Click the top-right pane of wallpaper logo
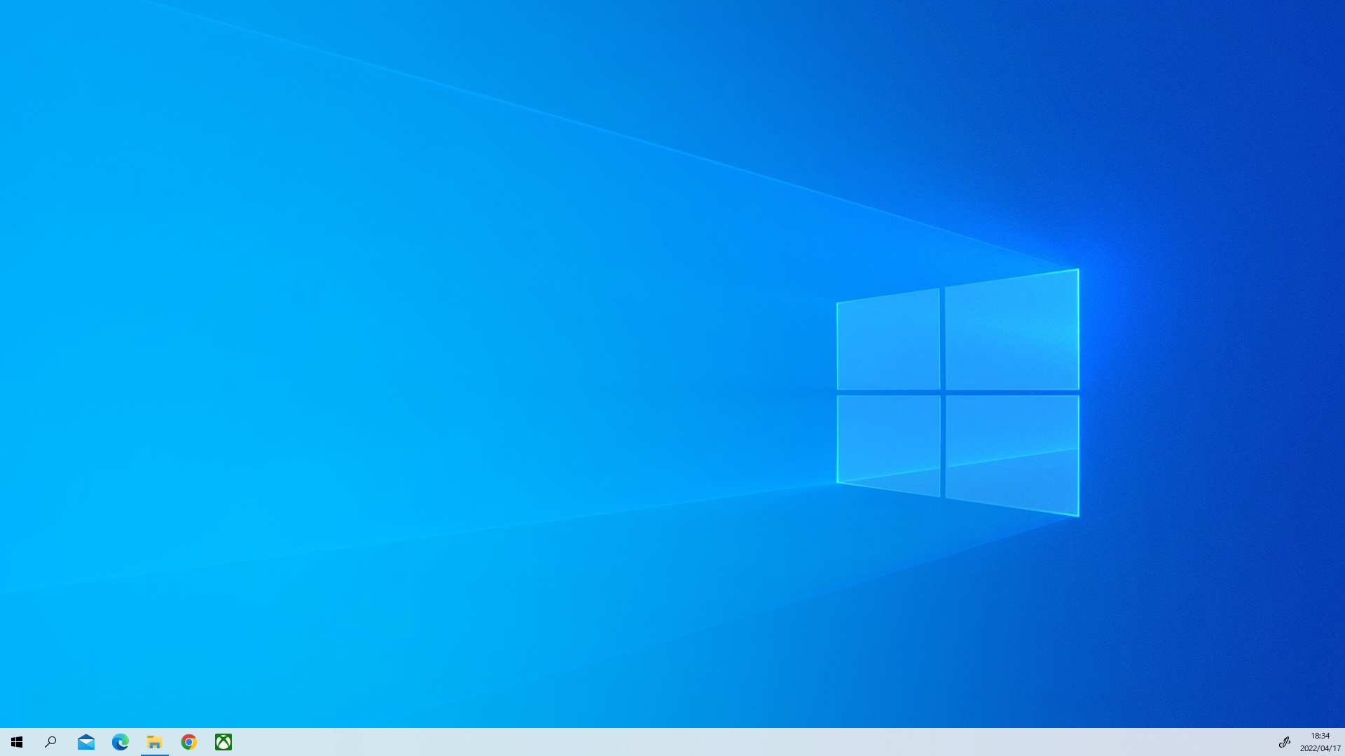The width and height of the screenshot is (1345, 756). pos(1012,332)
